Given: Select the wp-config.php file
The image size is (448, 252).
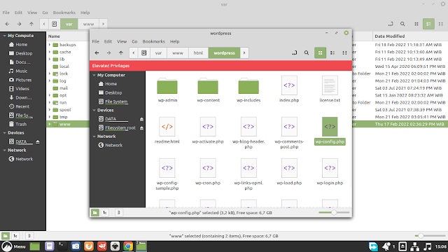Looking at the screenshot, I should (x=330, y=131).
